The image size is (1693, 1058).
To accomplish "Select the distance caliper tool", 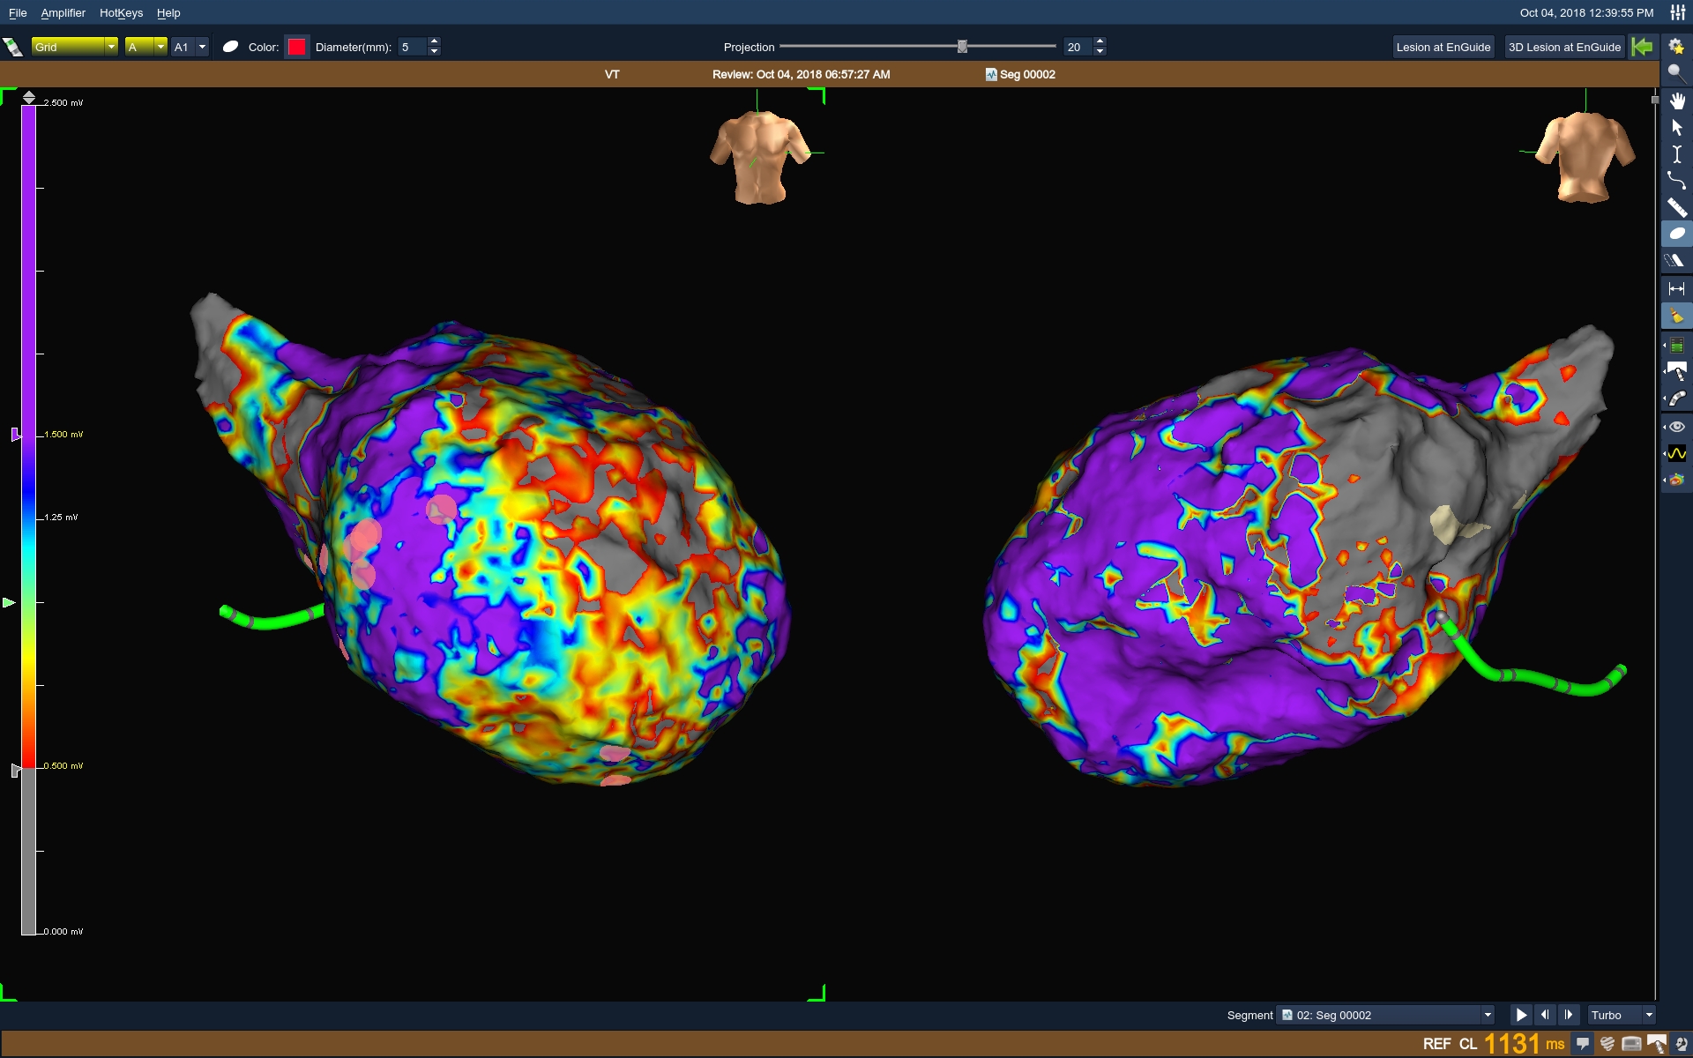I will tap(1676, 288).
